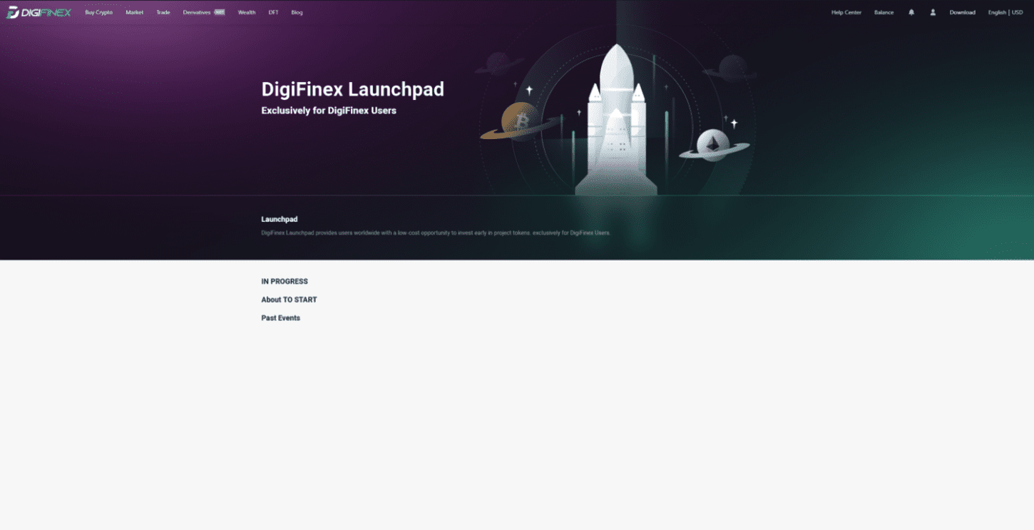Open the user account profile icon
This screenshot has height=530, width=1034.
(x=933, y=12)
